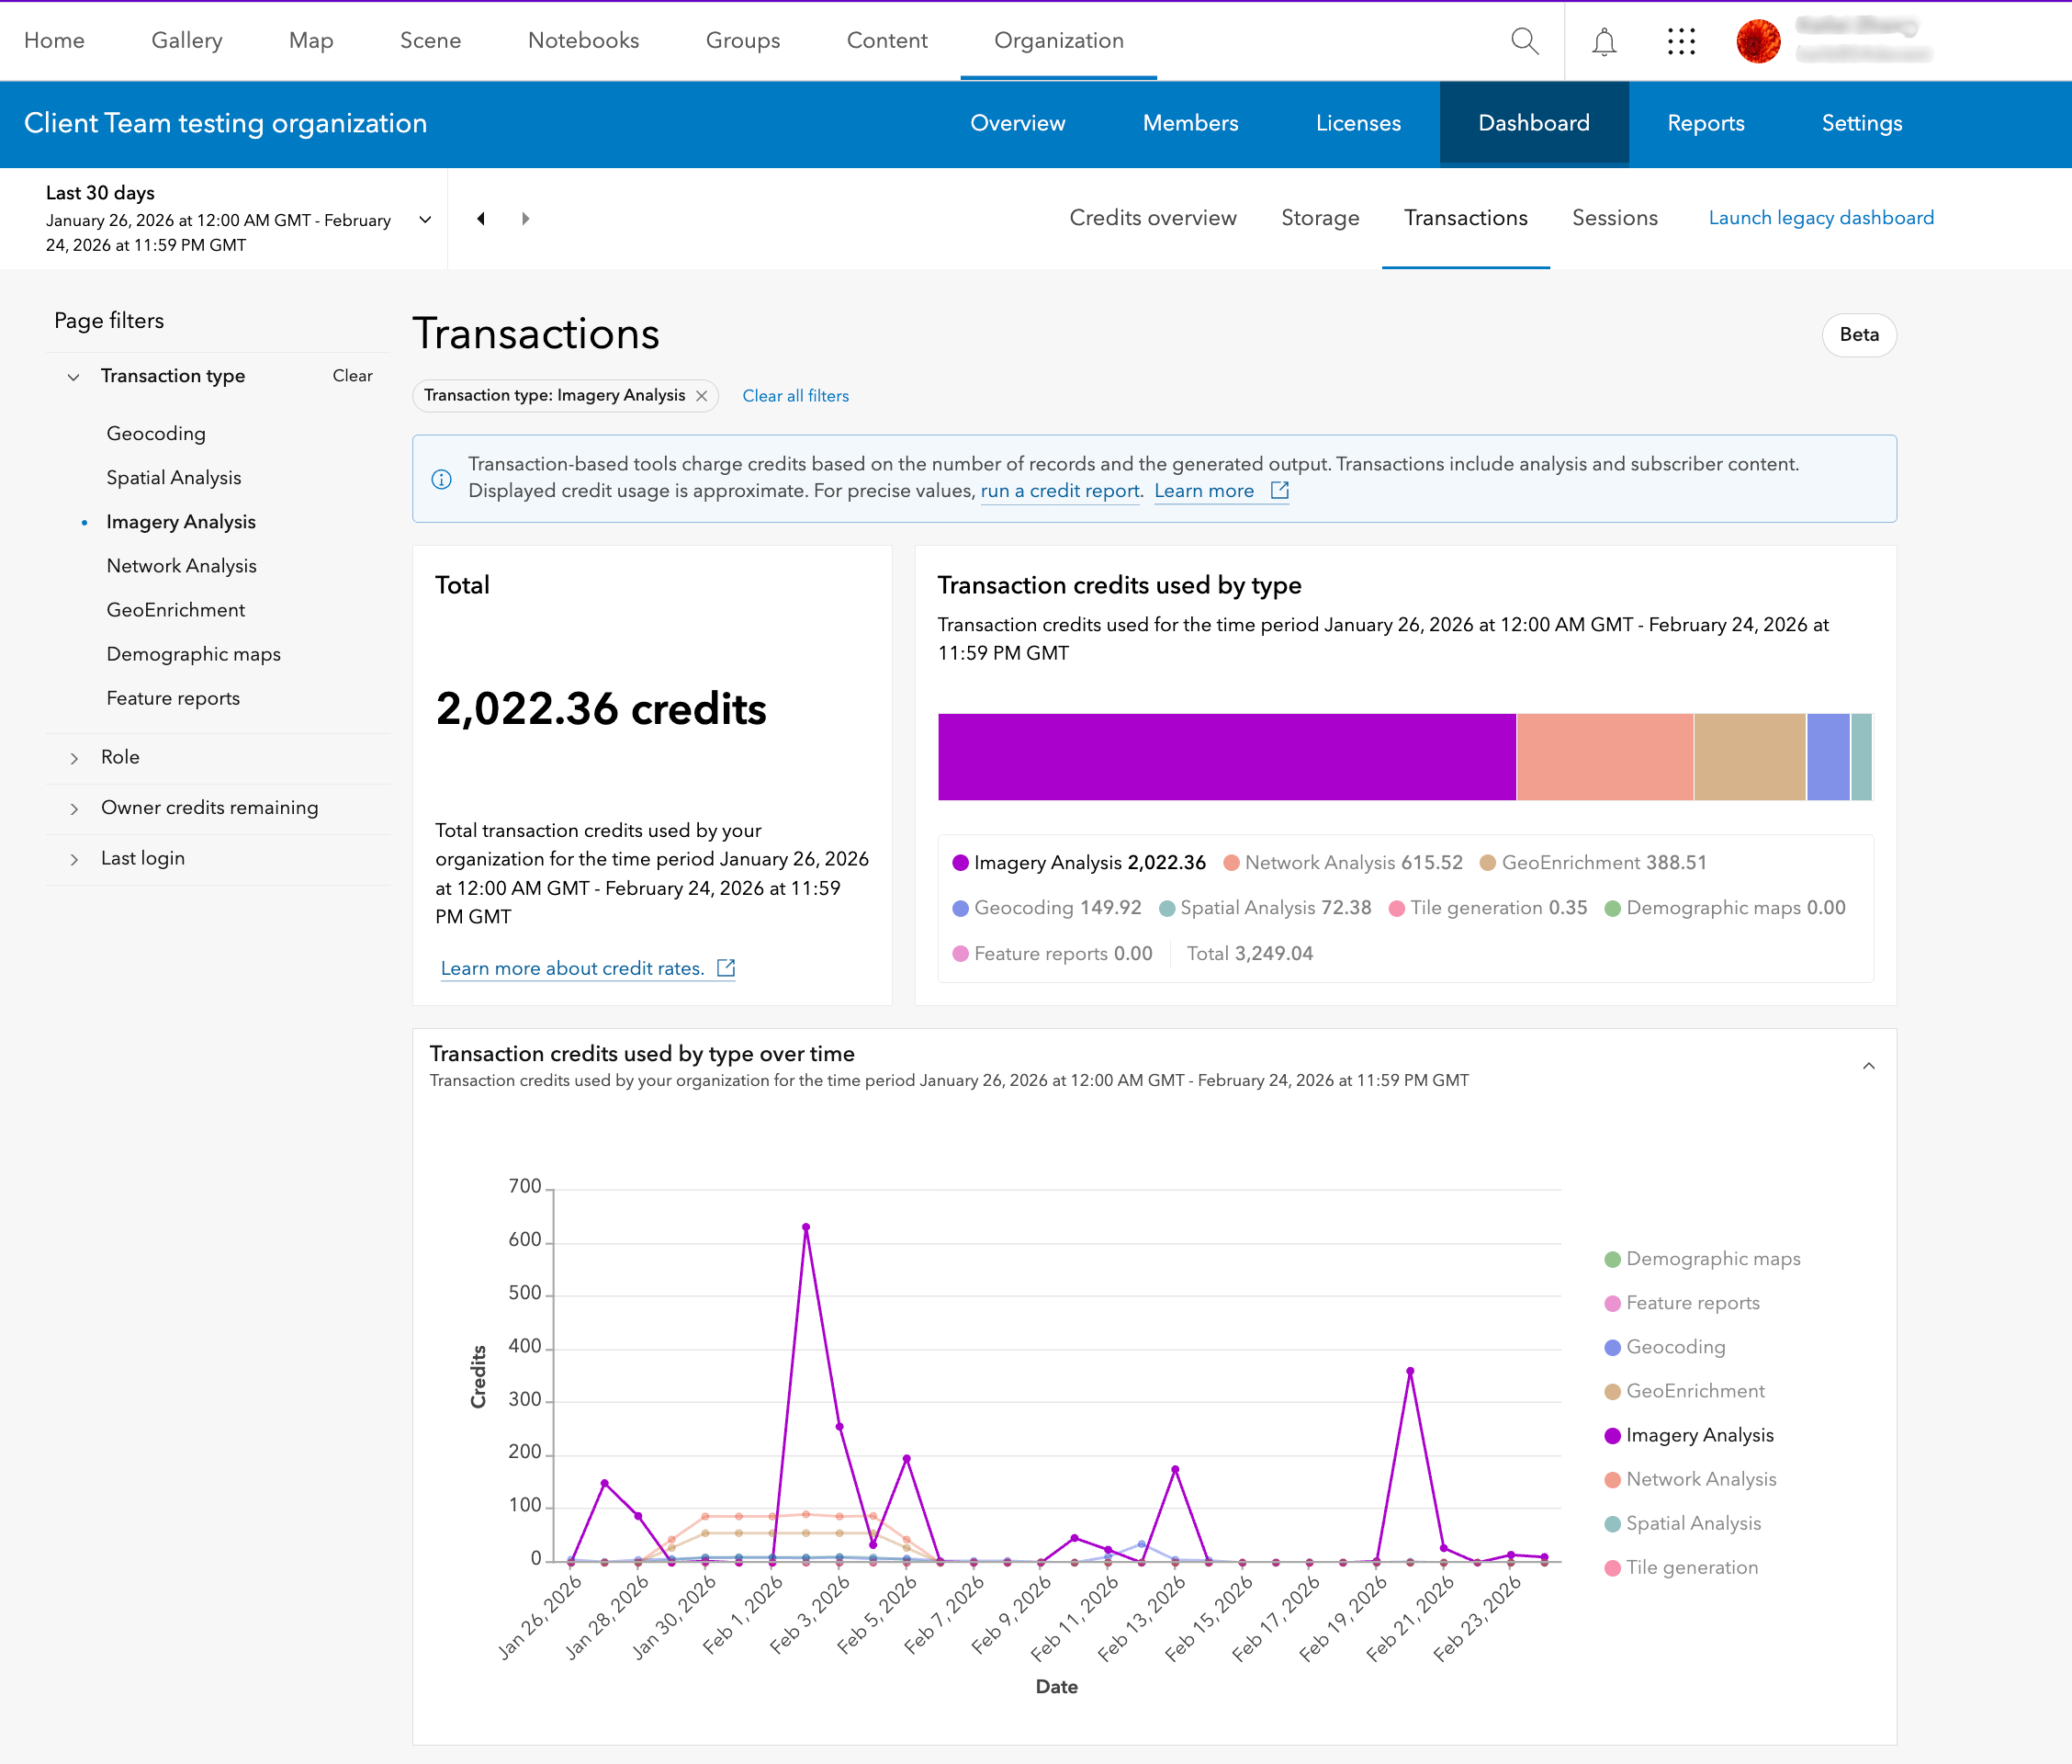Open Launch legacy dashboard link
The image size is (2072, 1764).
1820,218
